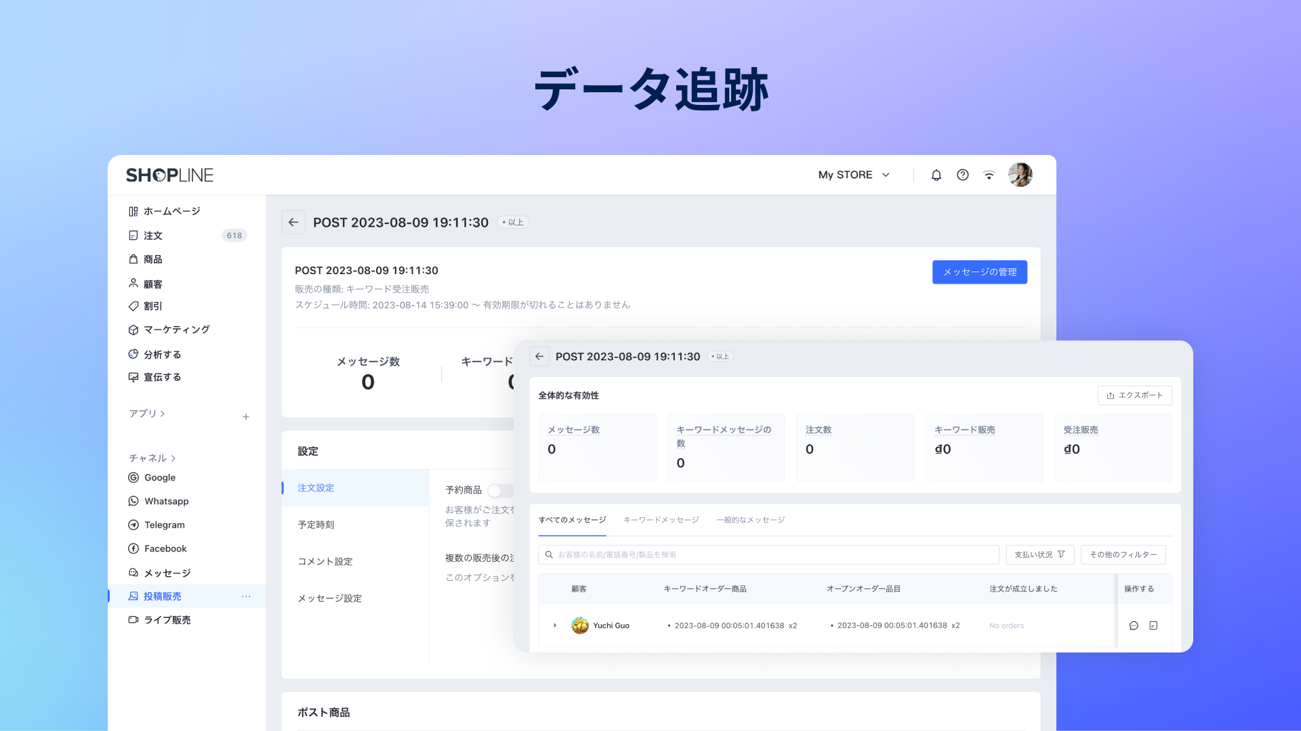Select コメント設定 in settings menu
1301x731 pixels.
click(325, 561)
